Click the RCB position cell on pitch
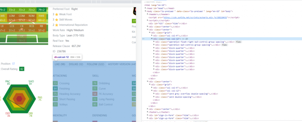 [x=31, y=28]
